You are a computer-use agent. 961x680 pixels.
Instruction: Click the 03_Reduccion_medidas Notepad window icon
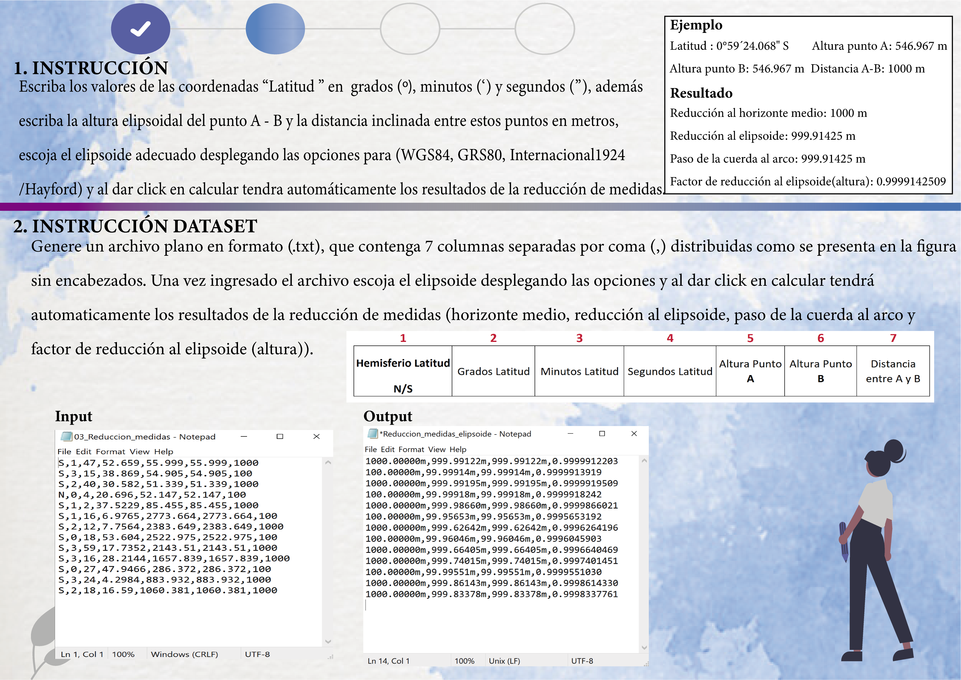coord(66,436)
